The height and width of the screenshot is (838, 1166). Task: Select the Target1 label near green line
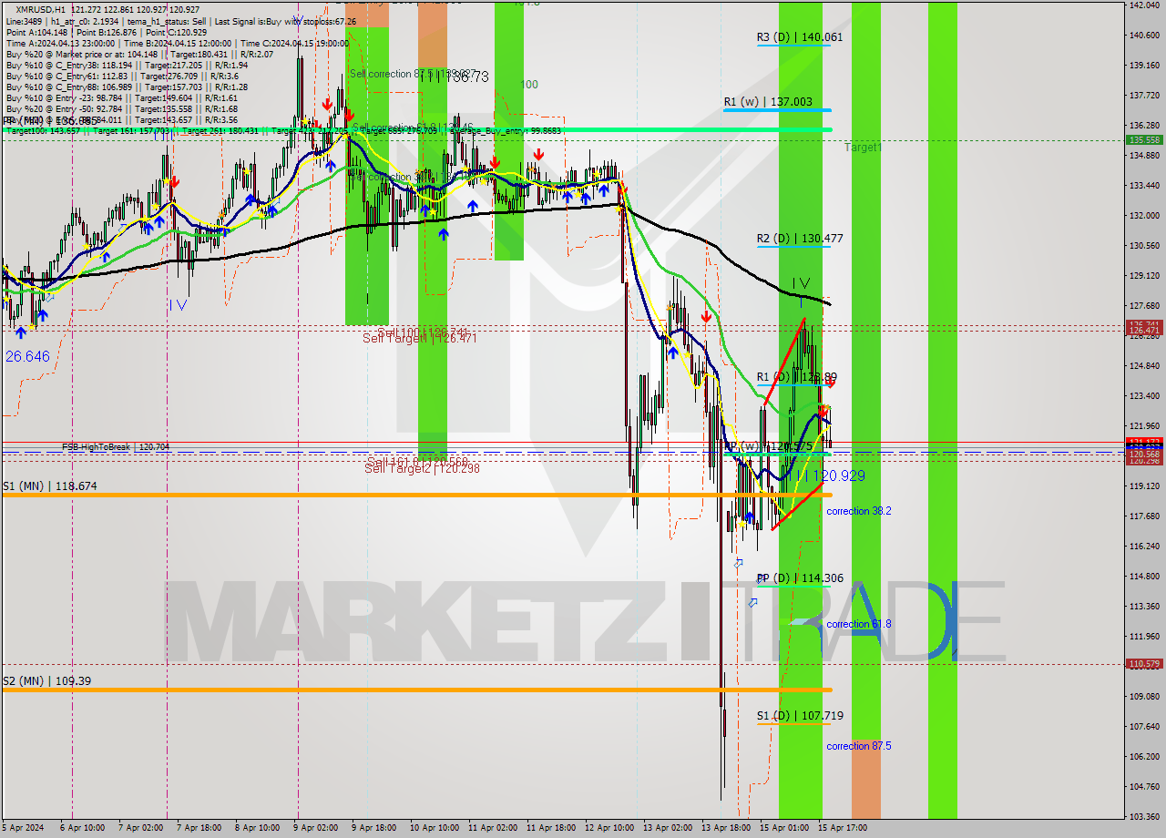[862, 147]
